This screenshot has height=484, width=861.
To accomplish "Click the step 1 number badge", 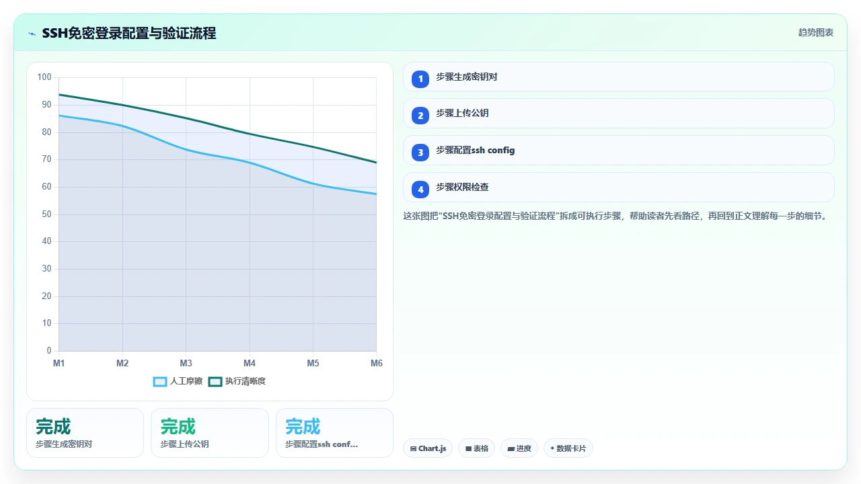I will pos(420,79).
